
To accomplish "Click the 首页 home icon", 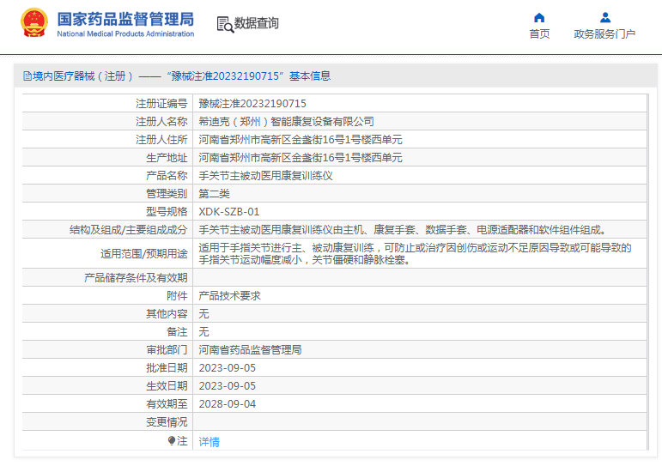I will tap(539, 18).
